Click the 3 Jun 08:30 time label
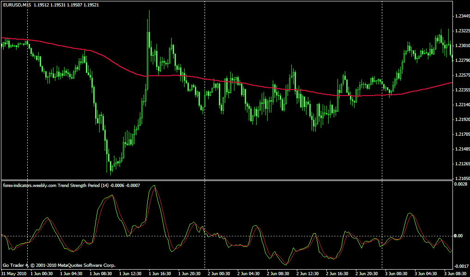470x277 pixels. pos(455,273)
